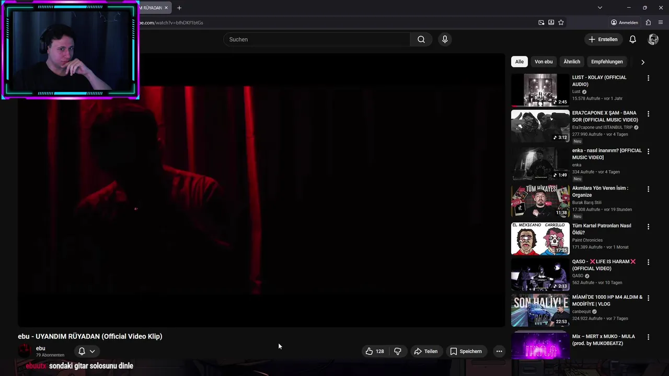Start voice search with the microphone icon
The width and height of the screenshot is (669, 376).
pos(445,39)
